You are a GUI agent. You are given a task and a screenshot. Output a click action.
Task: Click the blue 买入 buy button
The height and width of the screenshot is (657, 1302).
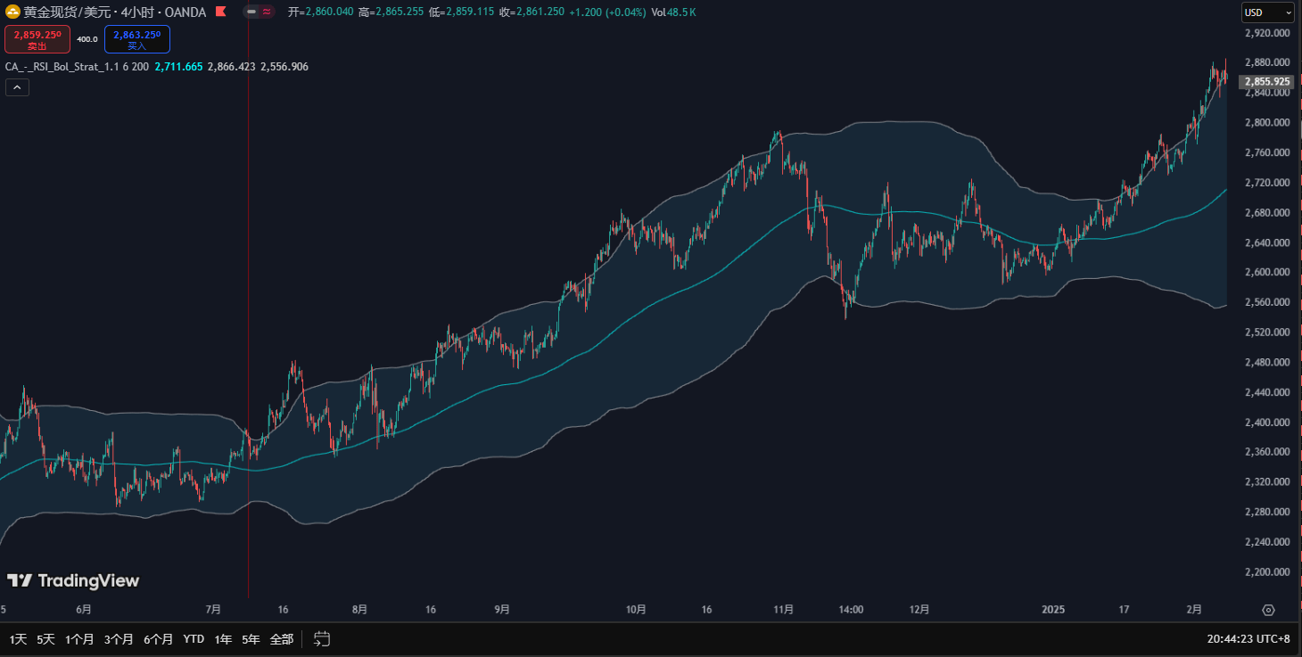[x=137, y=39]
